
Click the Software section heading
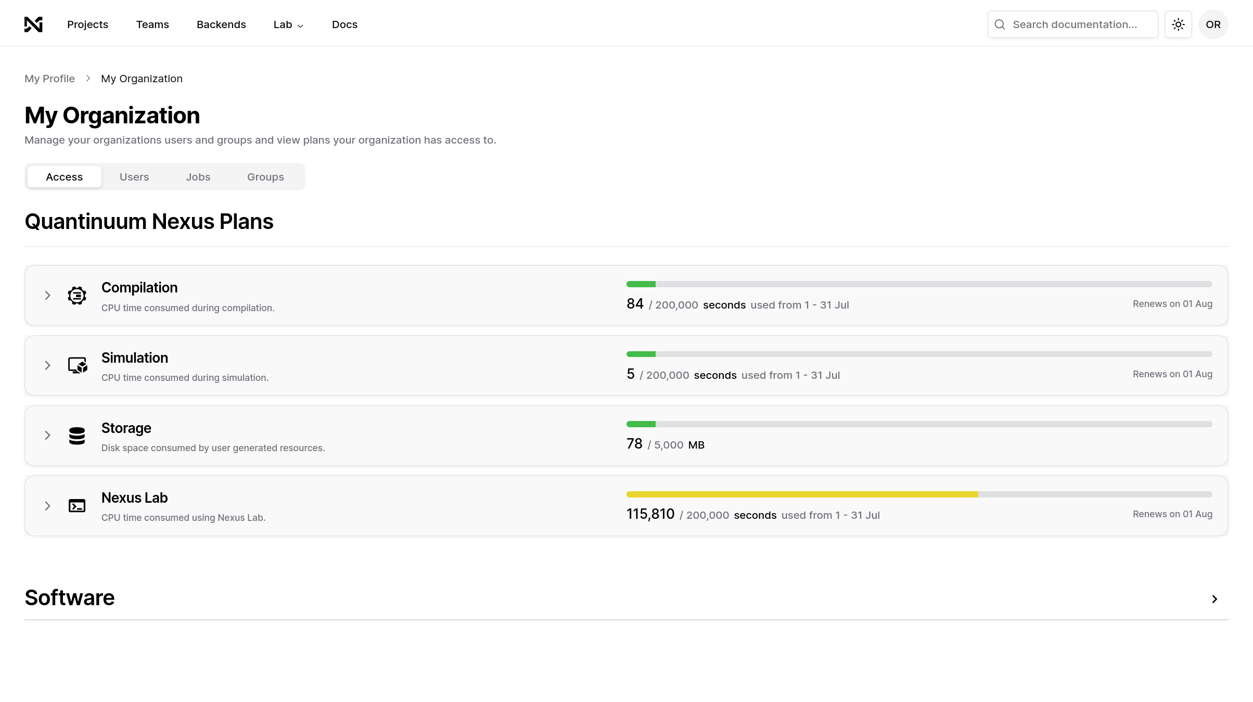pos(70,598)
